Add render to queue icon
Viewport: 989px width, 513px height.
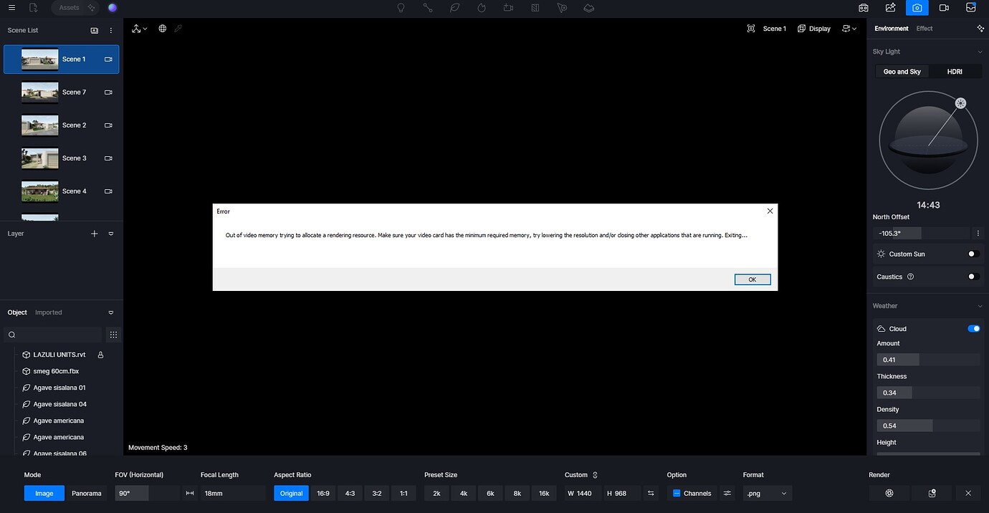(x=932, y=493)
